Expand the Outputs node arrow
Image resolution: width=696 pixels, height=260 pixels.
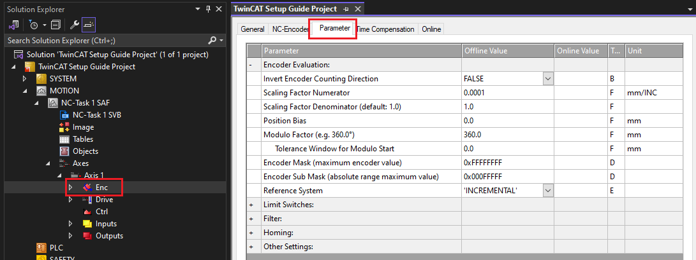pyautogui.click(x=70, y=236)
